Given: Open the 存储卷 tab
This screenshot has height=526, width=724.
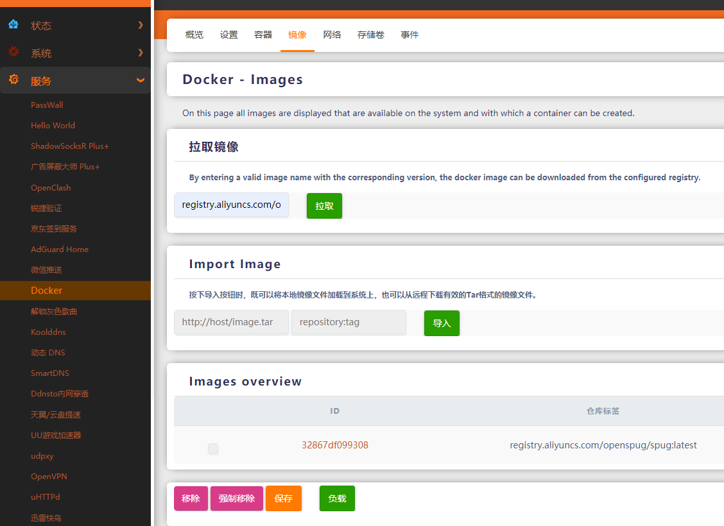Looking at the screenshot, I should click(x=370, y=35).
